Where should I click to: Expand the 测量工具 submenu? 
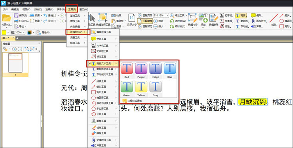[77, 37]
